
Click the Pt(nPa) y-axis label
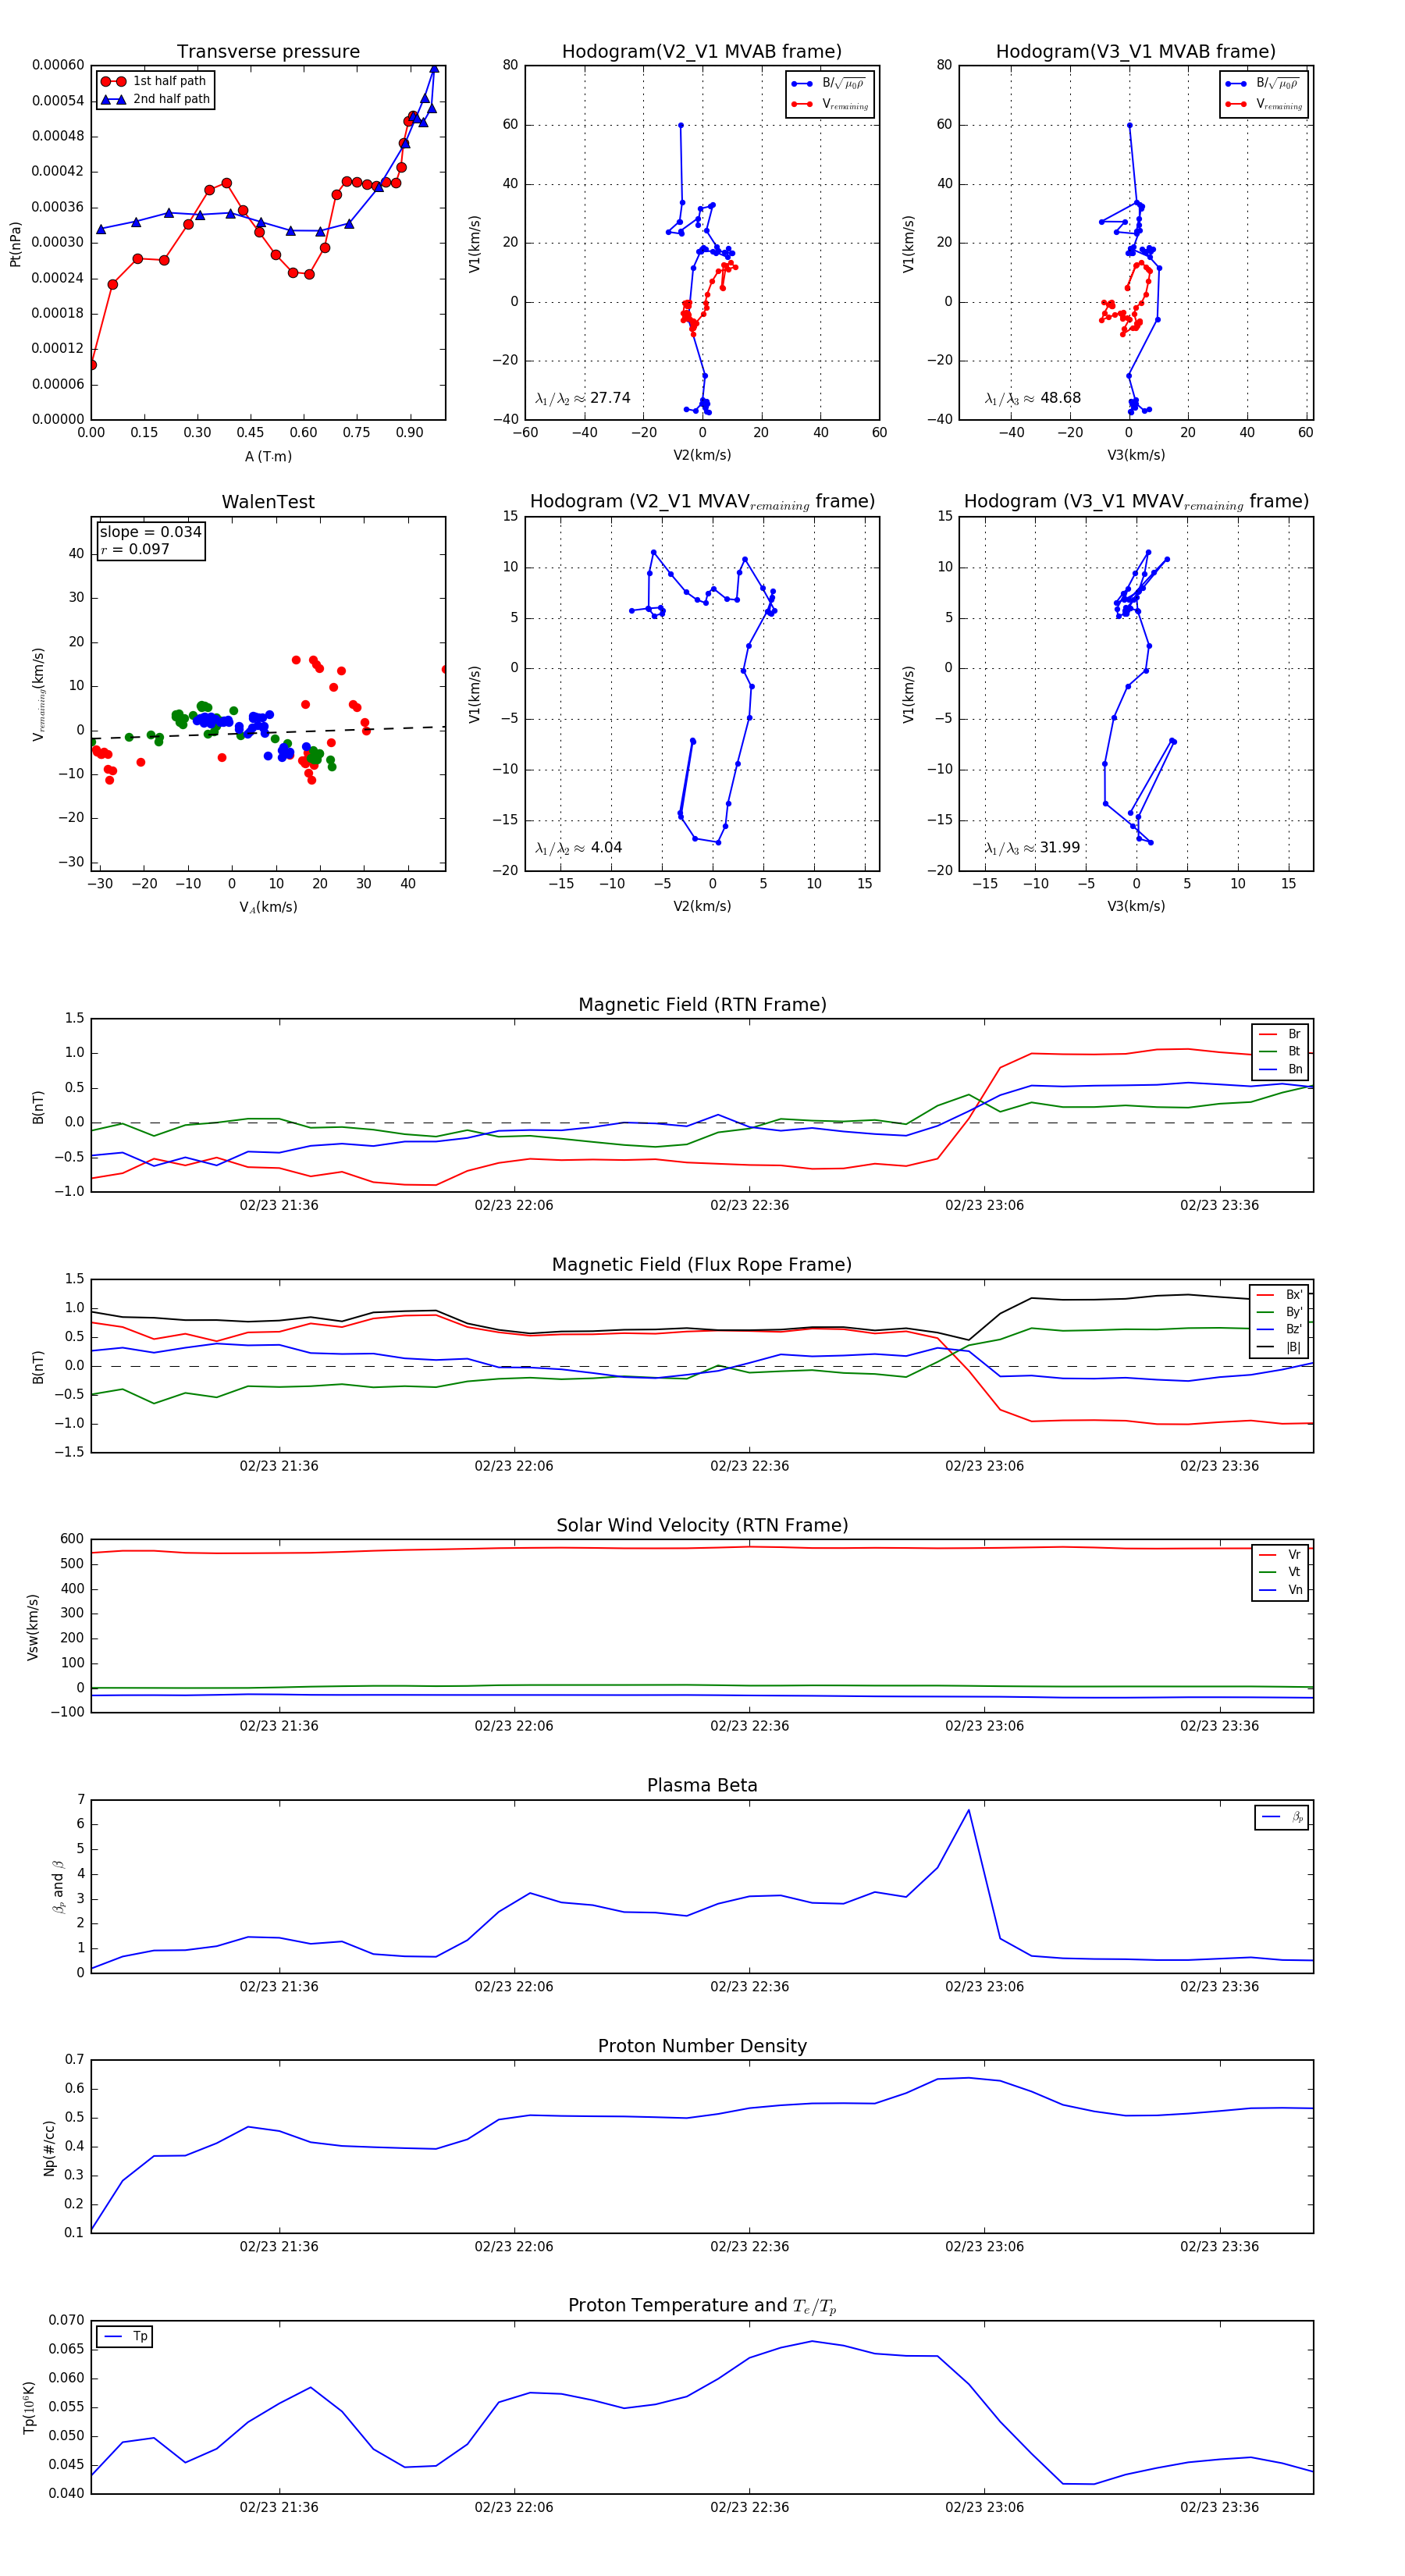click(15, 243)
